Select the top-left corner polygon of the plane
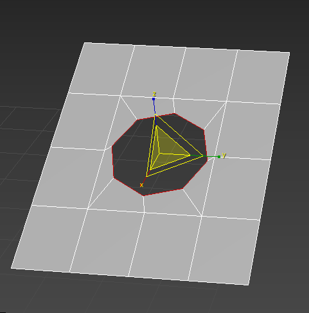The width and height of the screenshot is (309, 313). click(x=102, y=69)
